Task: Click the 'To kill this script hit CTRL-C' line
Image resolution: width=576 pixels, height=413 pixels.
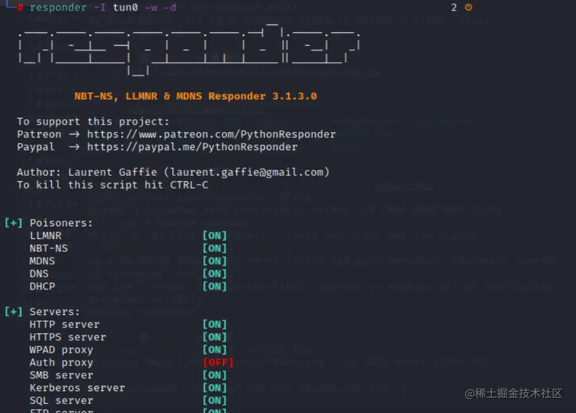Action: (x=113, y=185)
